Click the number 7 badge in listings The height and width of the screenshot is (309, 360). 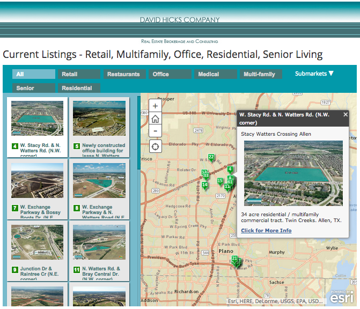pyautogui.click(x=15, y=208)
